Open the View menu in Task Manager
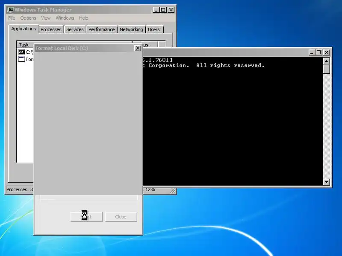This screenshot has width=342, height=256. (46, 18)
